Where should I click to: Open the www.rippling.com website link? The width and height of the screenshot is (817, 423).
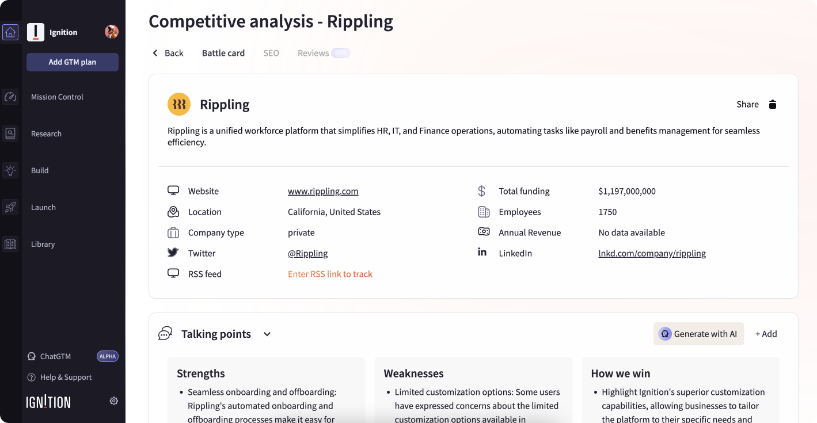coord(323,191)
